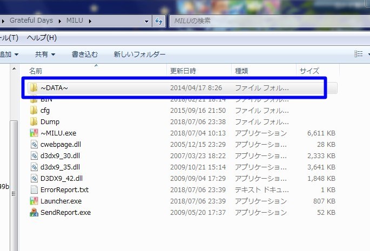Click the SendReport.exe icon
Image resolution: width=370 pixels, height=251 pixels.
33,212
